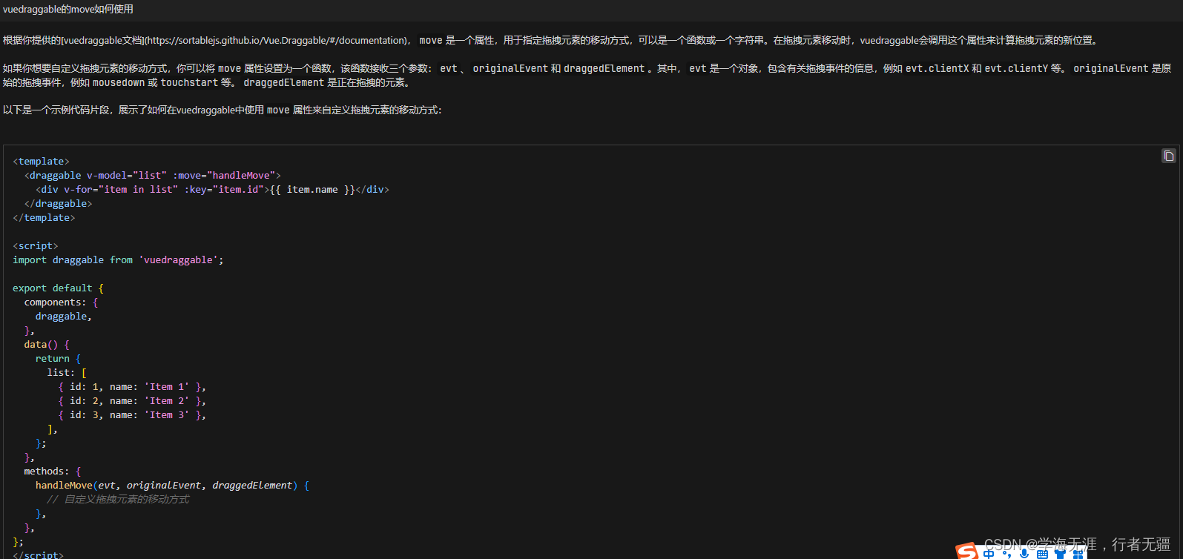Open the Sogou toolbox grid icon

(1078, 554)
